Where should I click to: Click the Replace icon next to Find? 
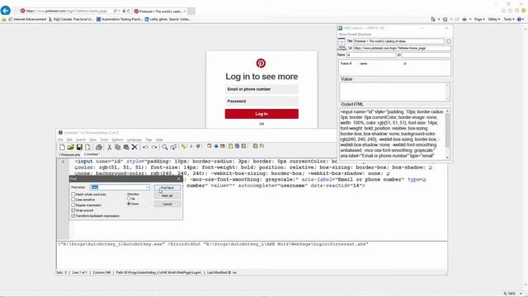(173, 147)
